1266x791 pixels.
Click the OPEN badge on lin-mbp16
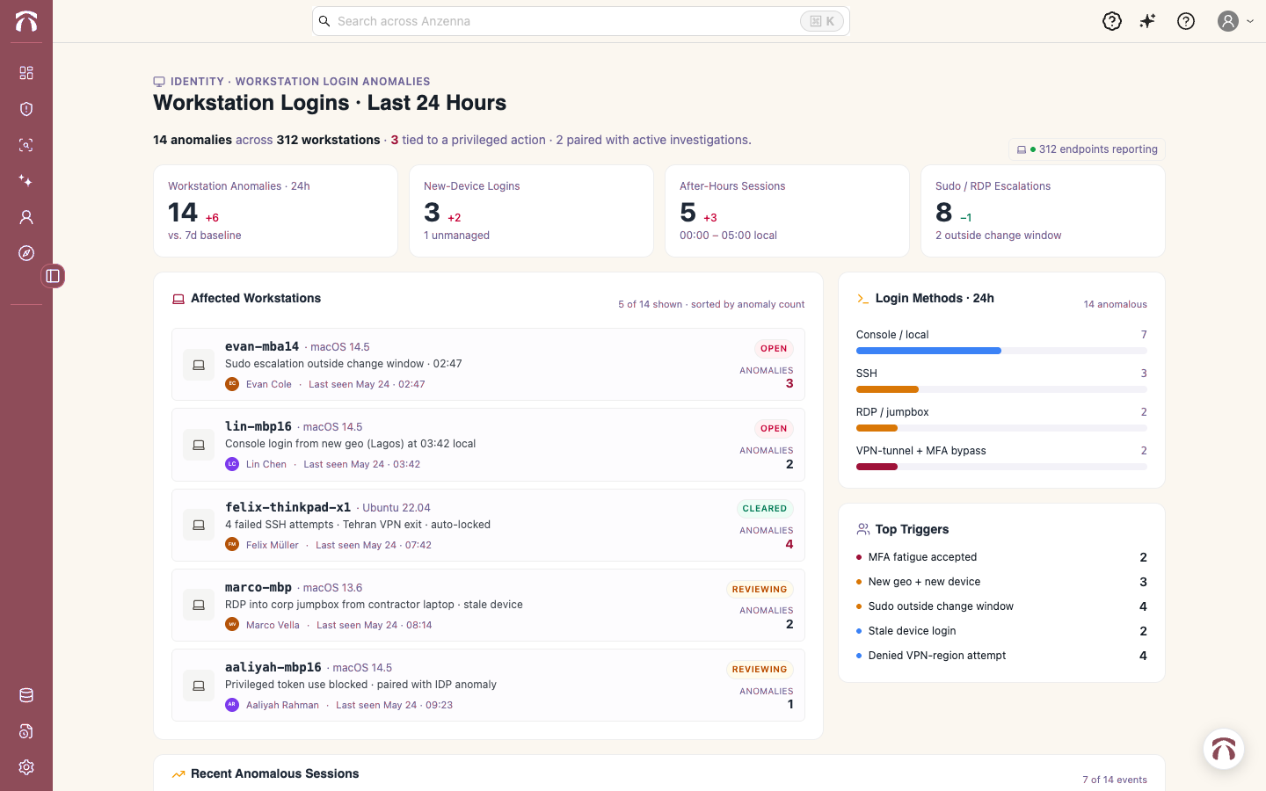click(x=774, y=429)
